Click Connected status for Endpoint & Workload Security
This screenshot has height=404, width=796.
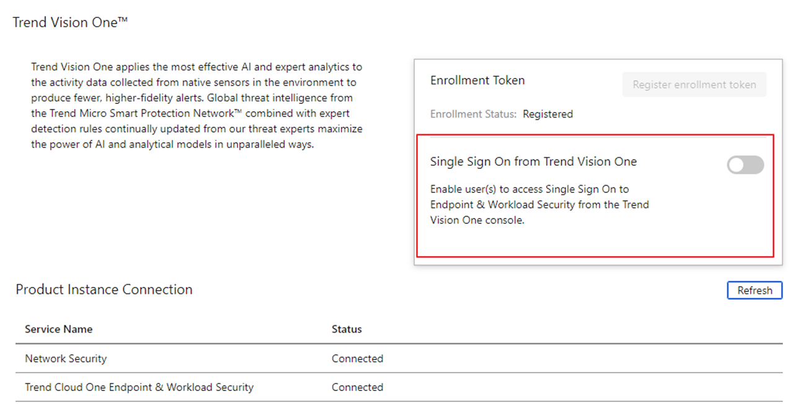pos(357,387)
